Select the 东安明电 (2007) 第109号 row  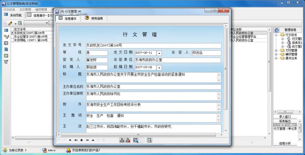[x=31, y=40]
